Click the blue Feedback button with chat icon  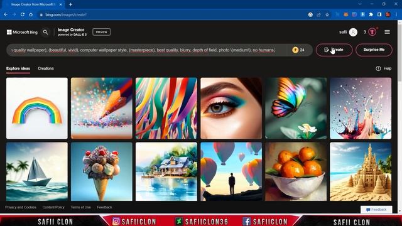coord(376,209)
